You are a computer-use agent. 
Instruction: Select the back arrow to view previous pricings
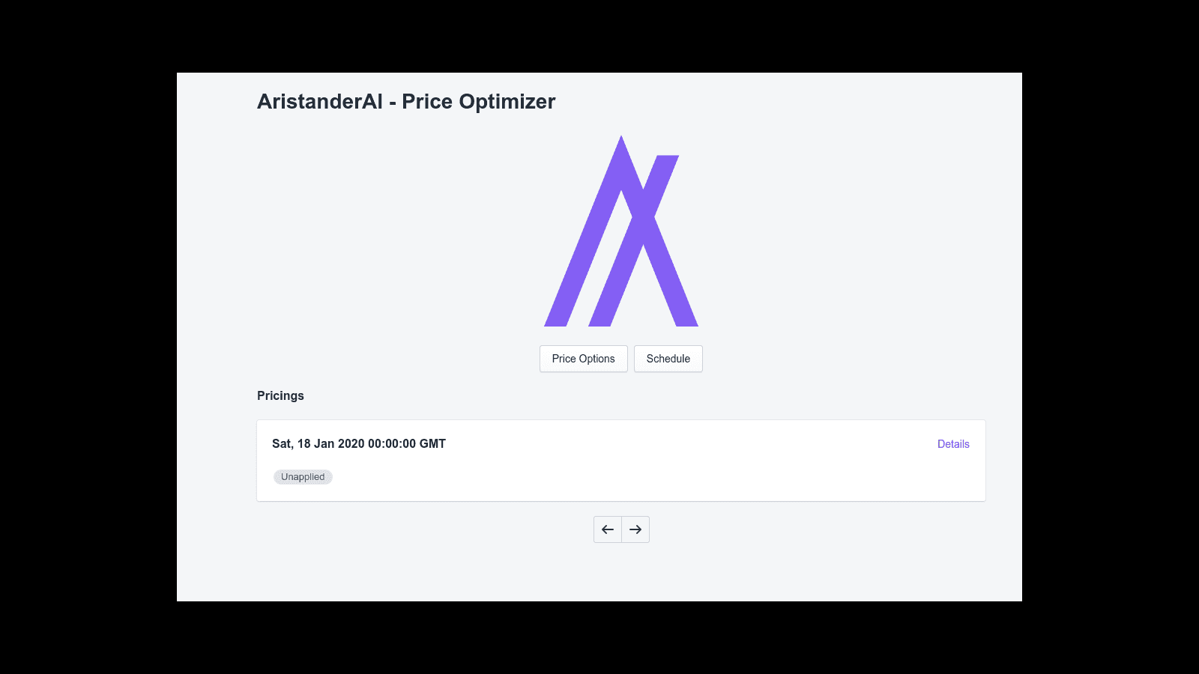(607, 529)
